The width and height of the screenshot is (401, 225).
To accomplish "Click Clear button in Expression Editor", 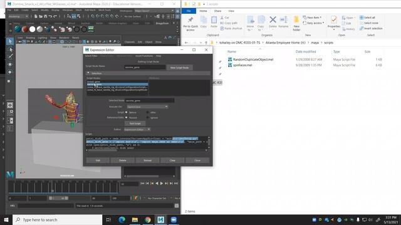I will point(172,160).
